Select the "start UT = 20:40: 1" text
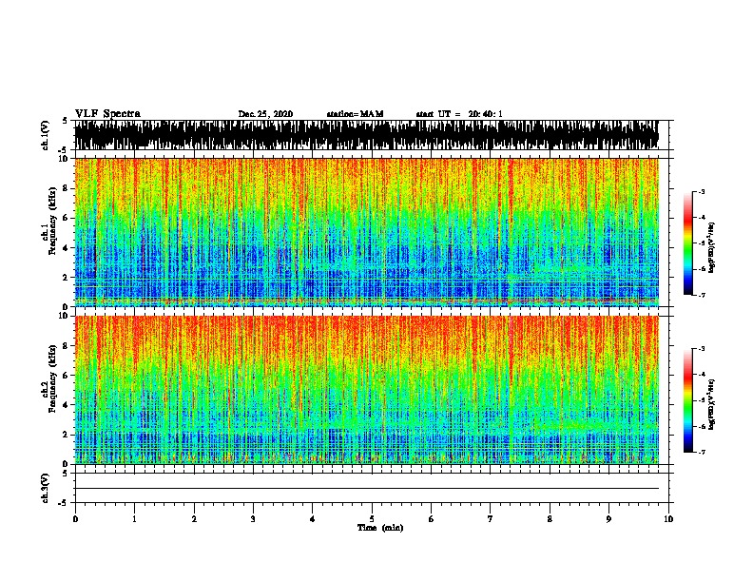 point(459,114)
